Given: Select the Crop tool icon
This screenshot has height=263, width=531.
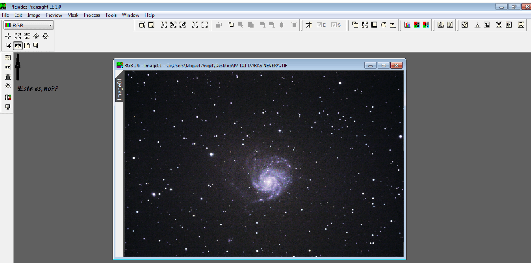Looking at the screenshot, I should (x=9, y=45).
